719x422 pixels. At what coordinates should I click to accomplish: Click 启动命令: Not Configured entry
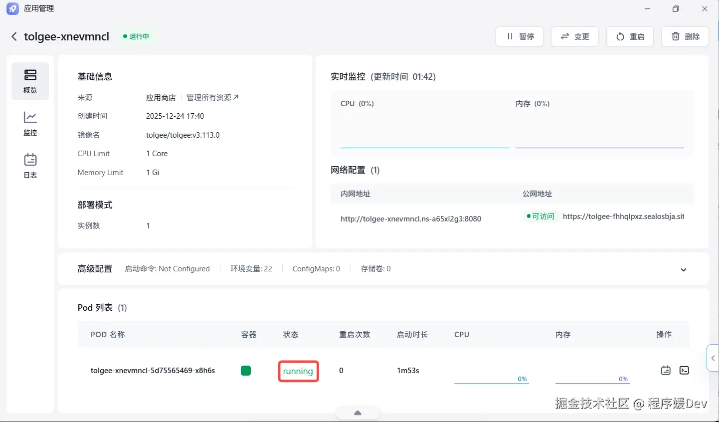coord(167,268)
